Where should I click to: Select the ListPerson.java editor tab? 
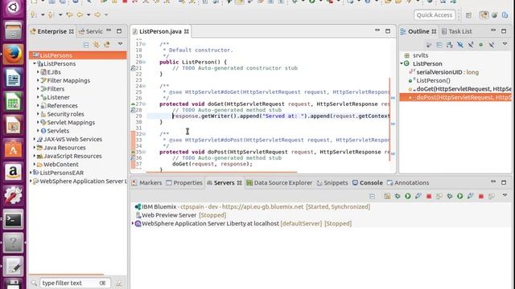[x=161, y=31]
